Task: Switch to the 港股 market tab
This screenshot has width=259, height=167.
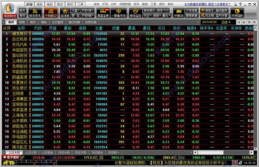Action: 39,4
